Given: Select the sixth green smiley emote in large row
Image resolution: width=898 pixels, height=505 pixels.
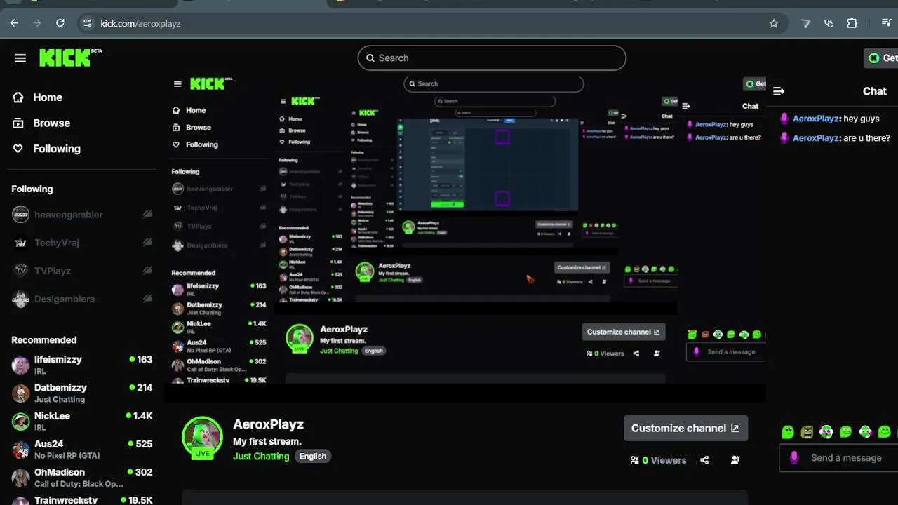Looking at the screenshot, I should click(885, 432).
